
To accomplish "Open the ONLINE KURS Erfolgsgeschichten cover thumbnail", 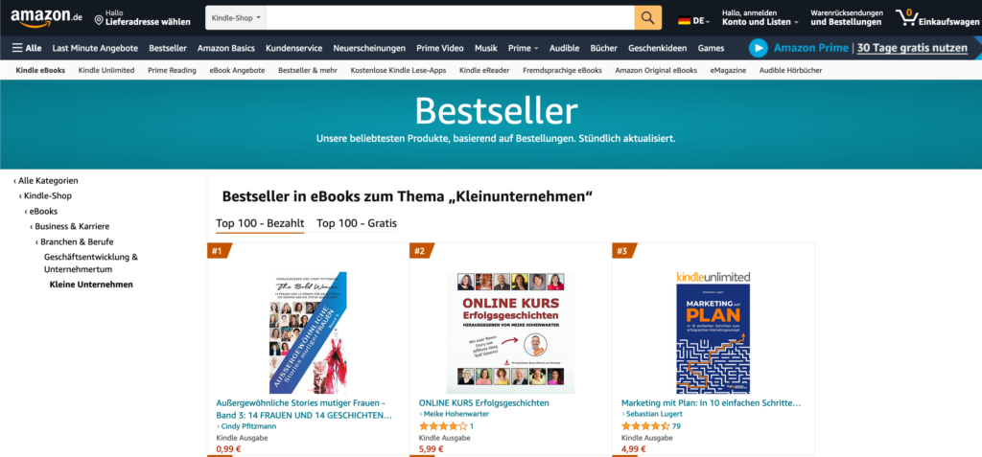I will pos(510,333).
